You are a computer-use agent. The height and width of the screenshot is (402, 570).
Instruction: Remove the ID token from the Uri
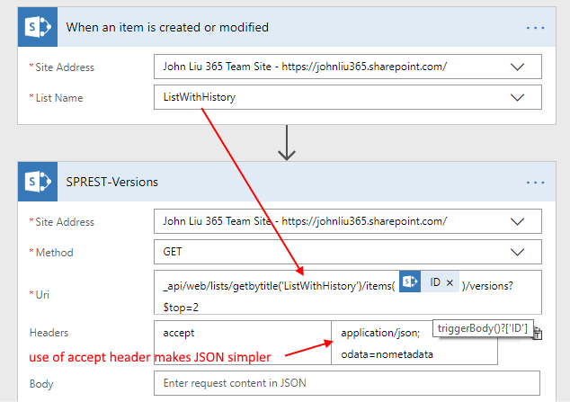click(x=450, y=282)
